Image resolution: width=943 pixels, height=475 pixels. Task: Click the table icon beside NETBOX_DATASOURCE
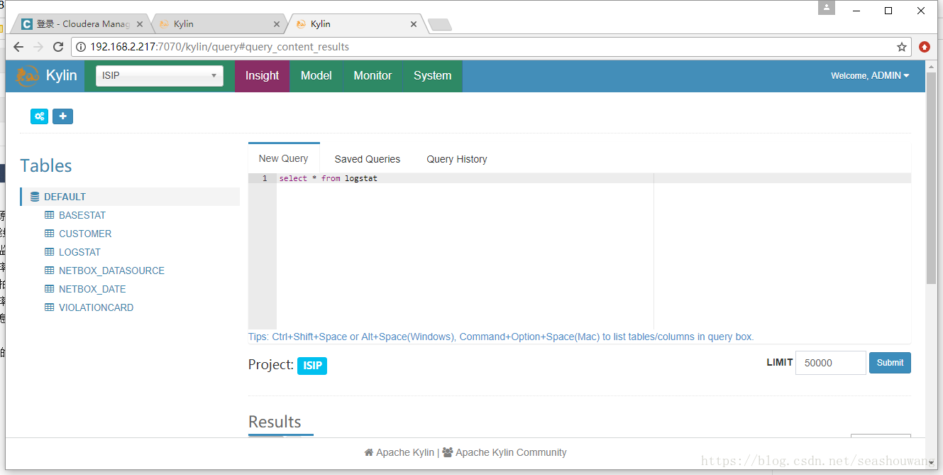point(50,271)
